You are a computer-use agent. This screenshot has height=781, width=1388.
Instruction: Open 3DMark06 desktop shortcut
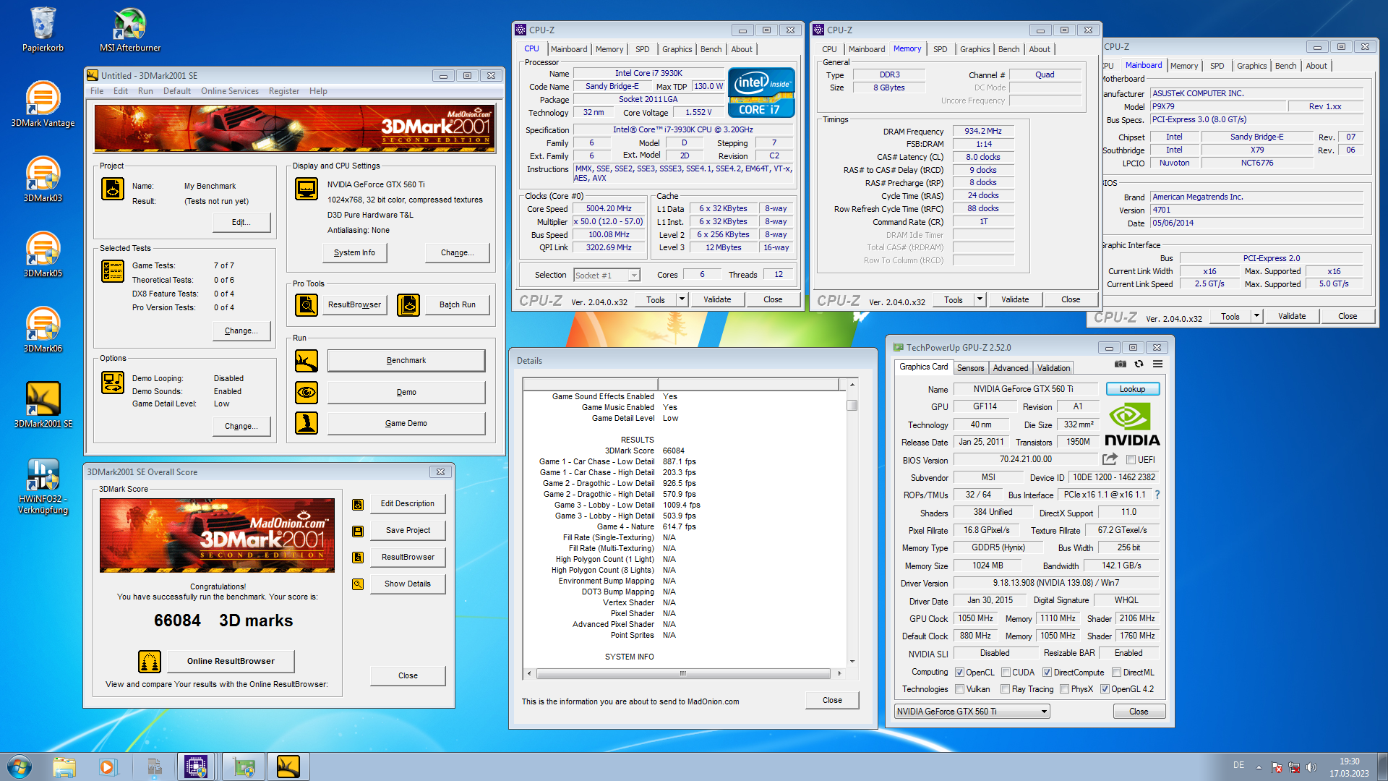tap(43, 330)
